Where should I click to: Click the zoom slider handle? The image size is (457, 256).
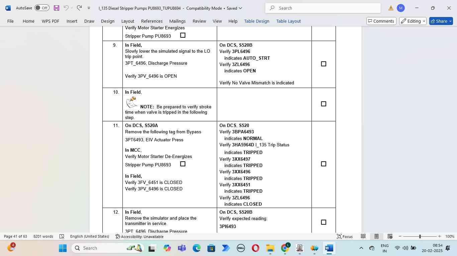pyautogui.click(x=420, y=236)
